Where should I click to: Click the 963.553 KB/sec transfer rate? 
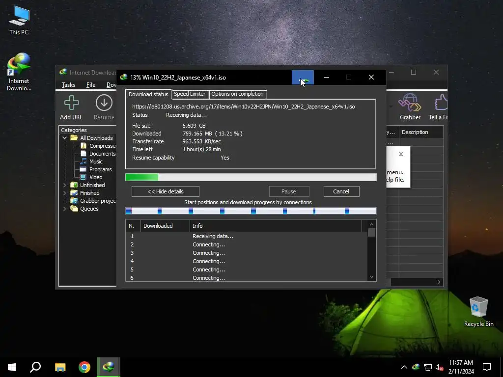(x=201, y=141)
